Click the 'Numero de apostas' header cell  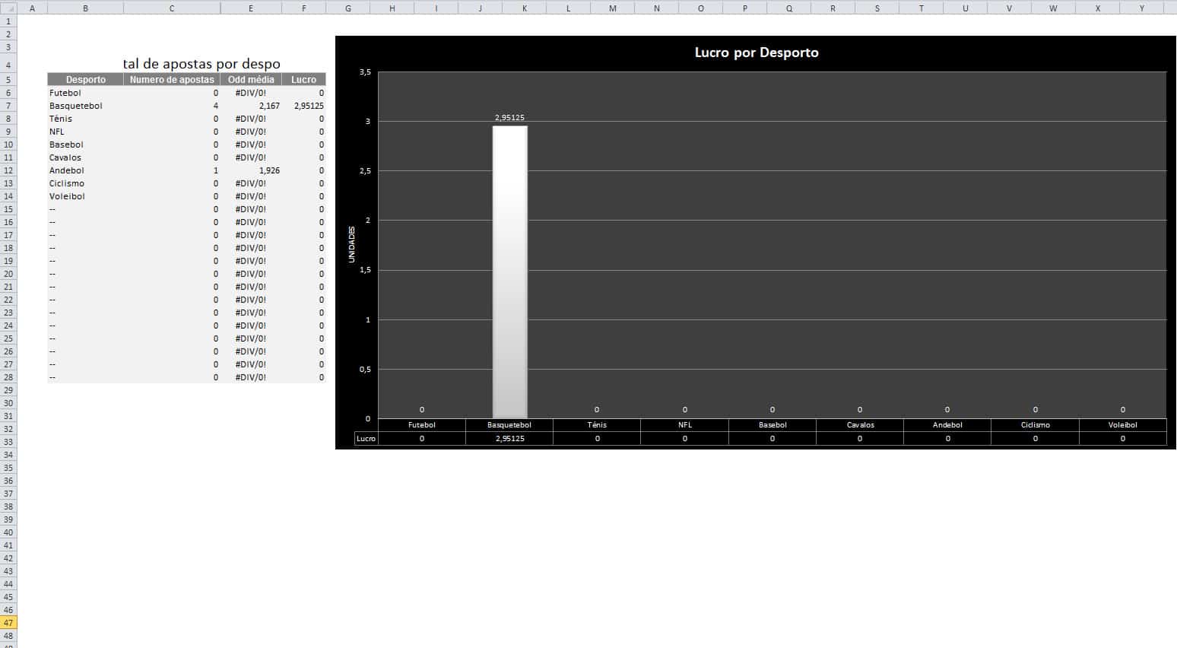point(172,80)
